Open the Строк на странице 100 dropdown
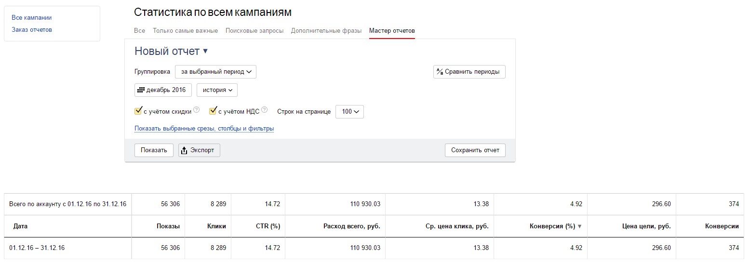The height and width of the screenshot is (263, 750). (x=349, y=111)
